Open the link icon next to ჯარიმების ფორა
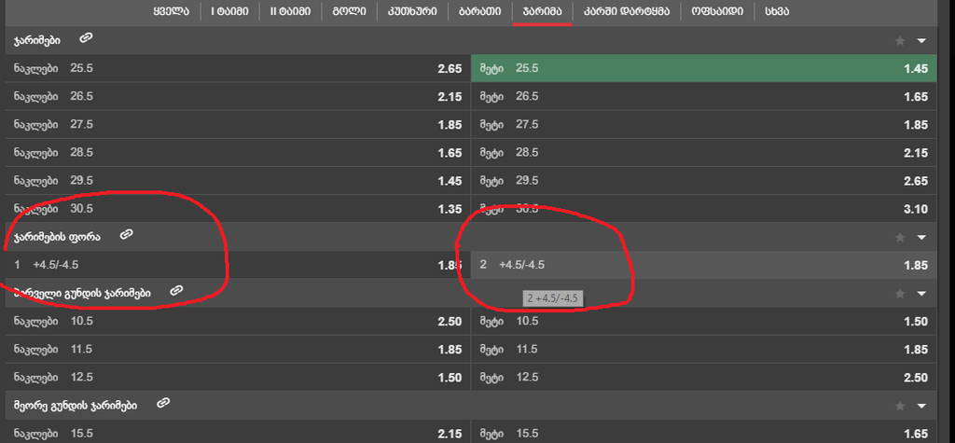This screenshot has height=443, width=955. tap(126, 235)
